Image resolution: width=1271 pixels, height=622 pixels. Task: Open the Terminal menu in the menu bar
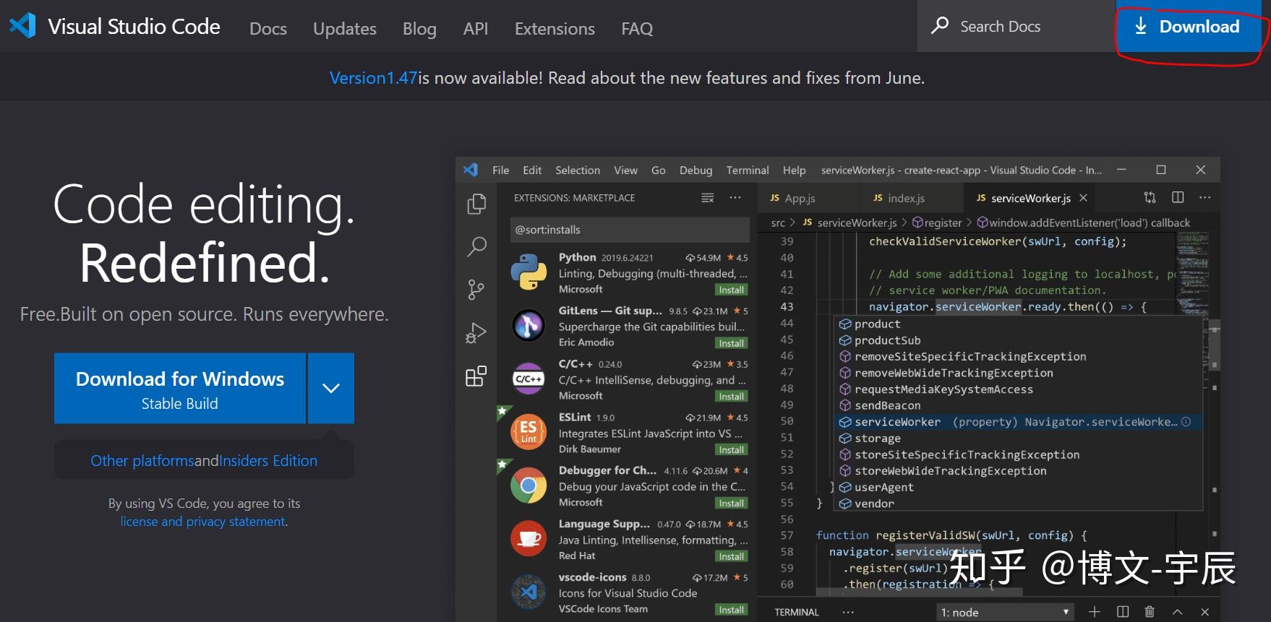[747, 170]
